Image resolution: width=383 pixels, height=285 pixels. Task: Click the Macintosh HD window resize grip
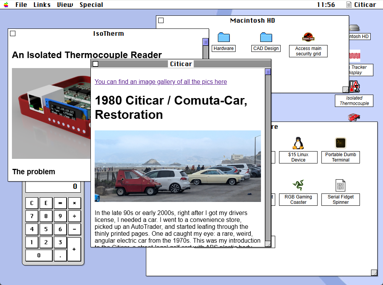[346, 90]
